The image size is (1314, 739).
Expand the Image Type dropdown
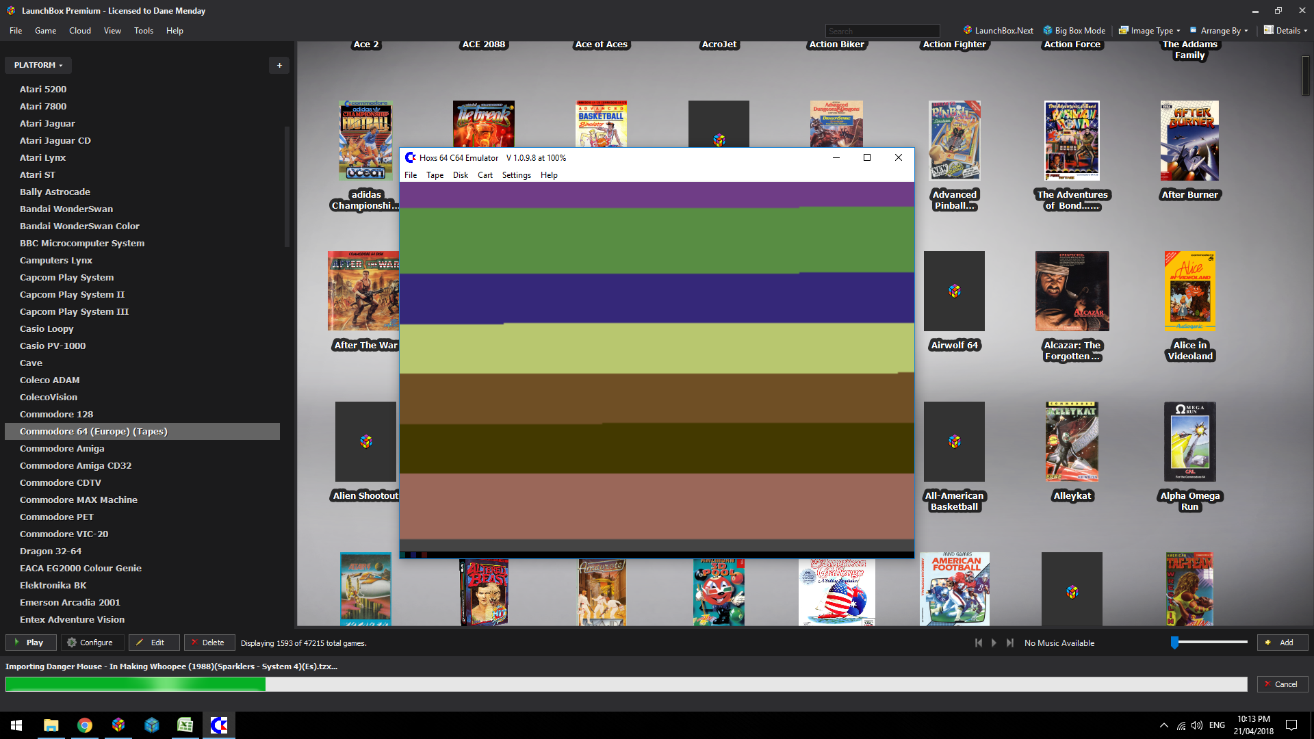[1150, 31]
